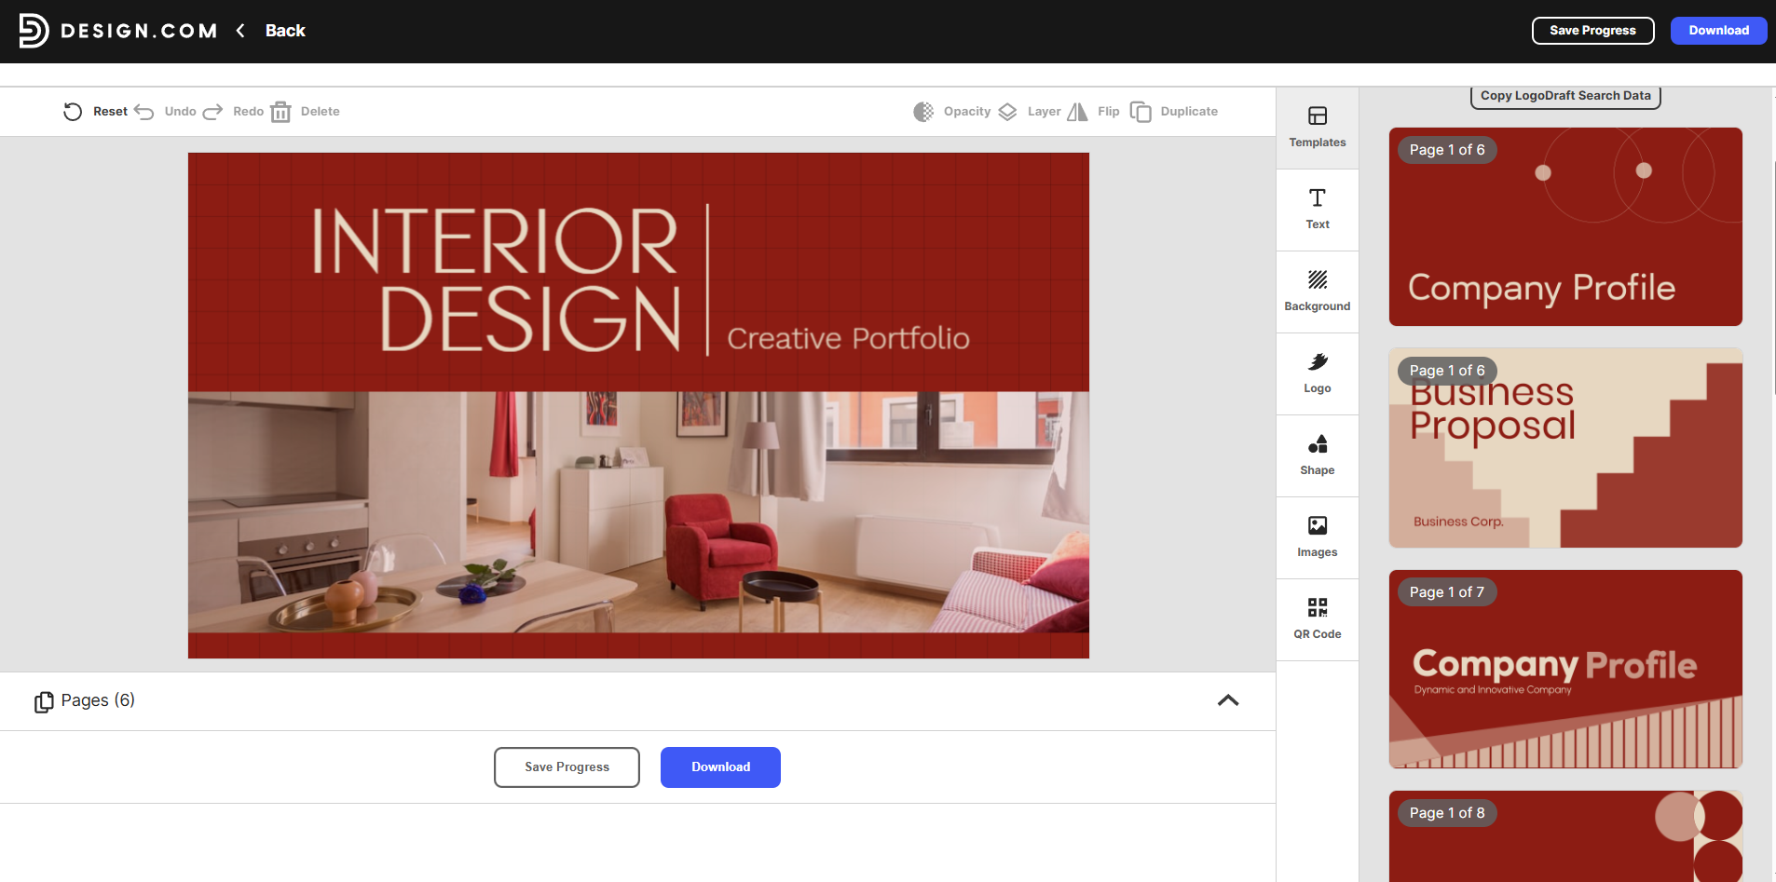The width and height of the screenshot is (1776, 882).
Task: Click blue Download button in header
Action: 1718,31
